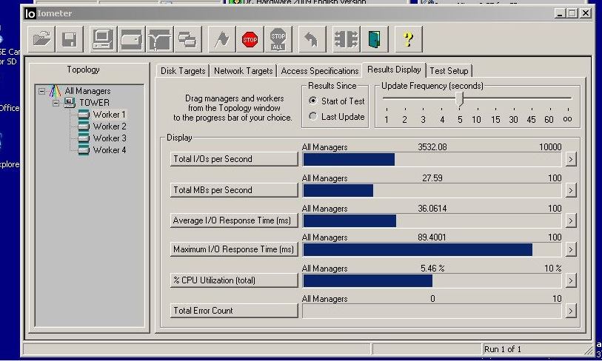Save the test configuration file
The width and height of the screenshot is (602, 361).
(70, 39)
